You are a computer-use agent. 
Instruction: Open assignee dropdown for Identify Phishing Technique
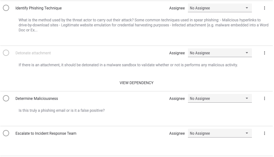click(220, 8)
